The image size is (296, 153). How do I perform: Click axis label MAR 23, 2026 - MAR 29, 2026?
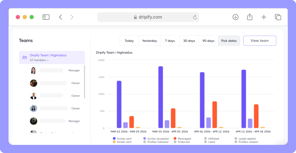point(129,132)
